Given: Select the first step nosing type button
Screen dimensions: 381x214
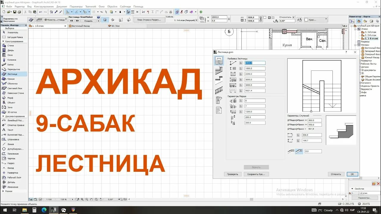Looking at the screenshot, I should pos(291,151).
